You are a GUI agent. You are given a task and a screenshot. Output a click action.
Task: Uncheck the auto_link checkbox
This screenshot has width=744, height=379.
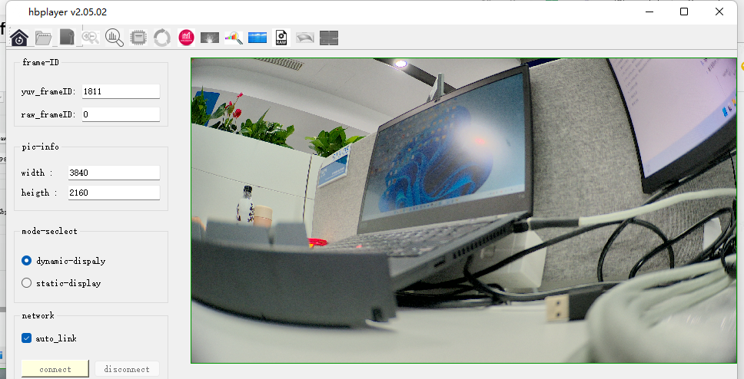click(x=27, y=338)
